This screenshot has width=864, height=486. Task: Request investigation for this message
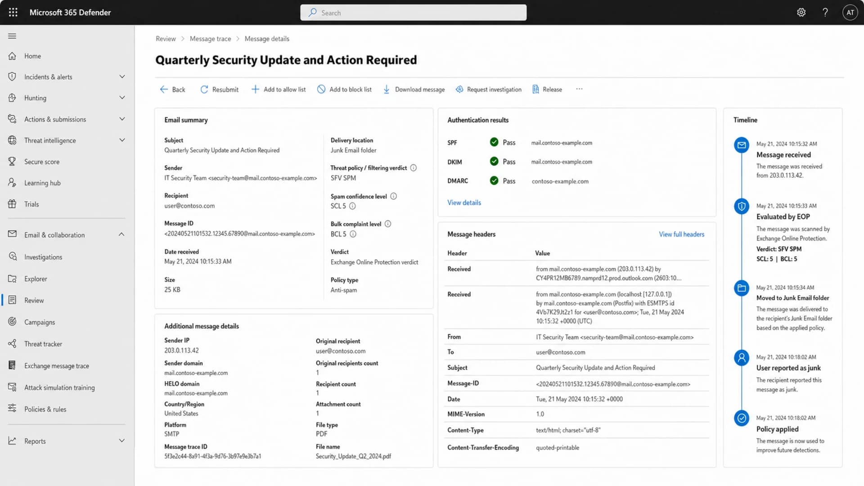pyautogui.click(x=488, y=90)
